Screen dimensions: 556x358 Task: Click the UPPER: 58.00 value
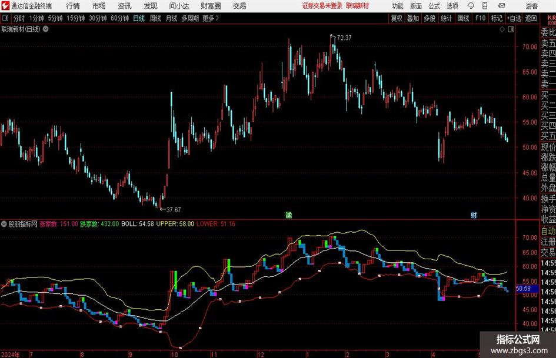tap(175, 224)
